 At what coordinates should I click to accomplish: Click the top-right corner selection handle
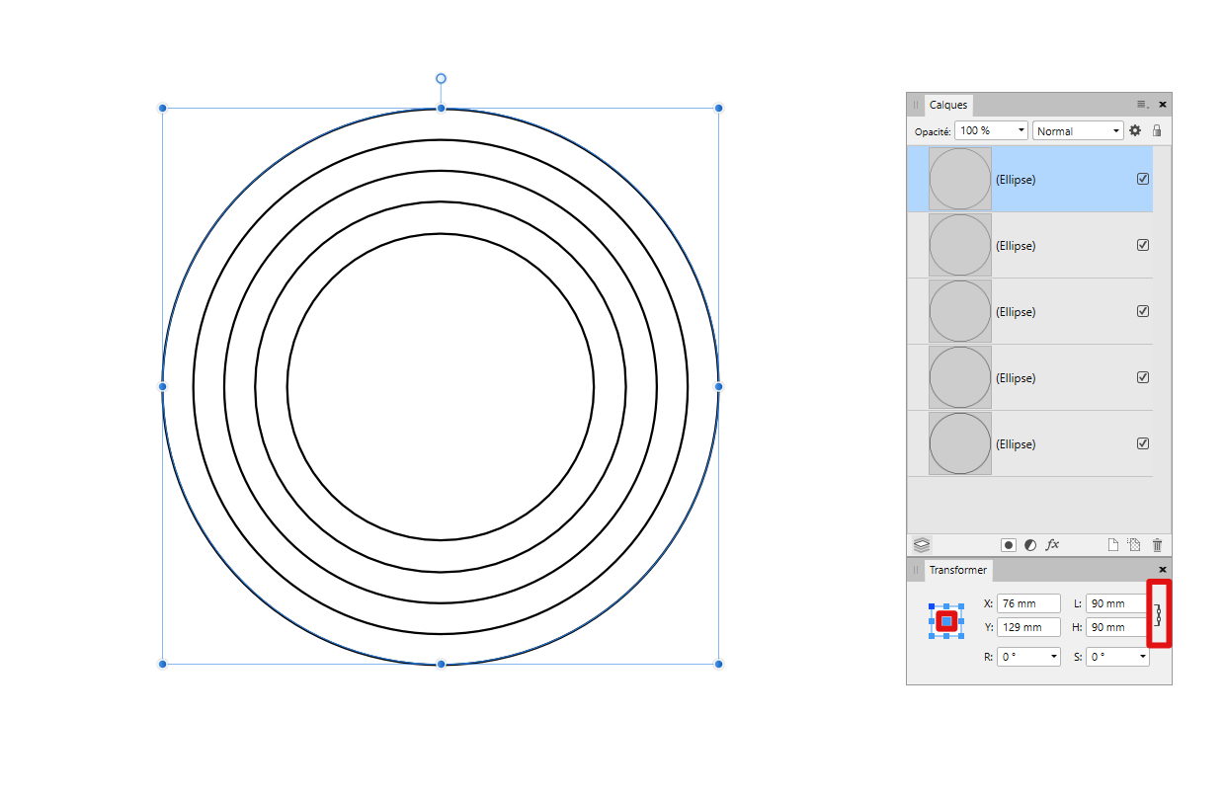[x=718, y=108]
